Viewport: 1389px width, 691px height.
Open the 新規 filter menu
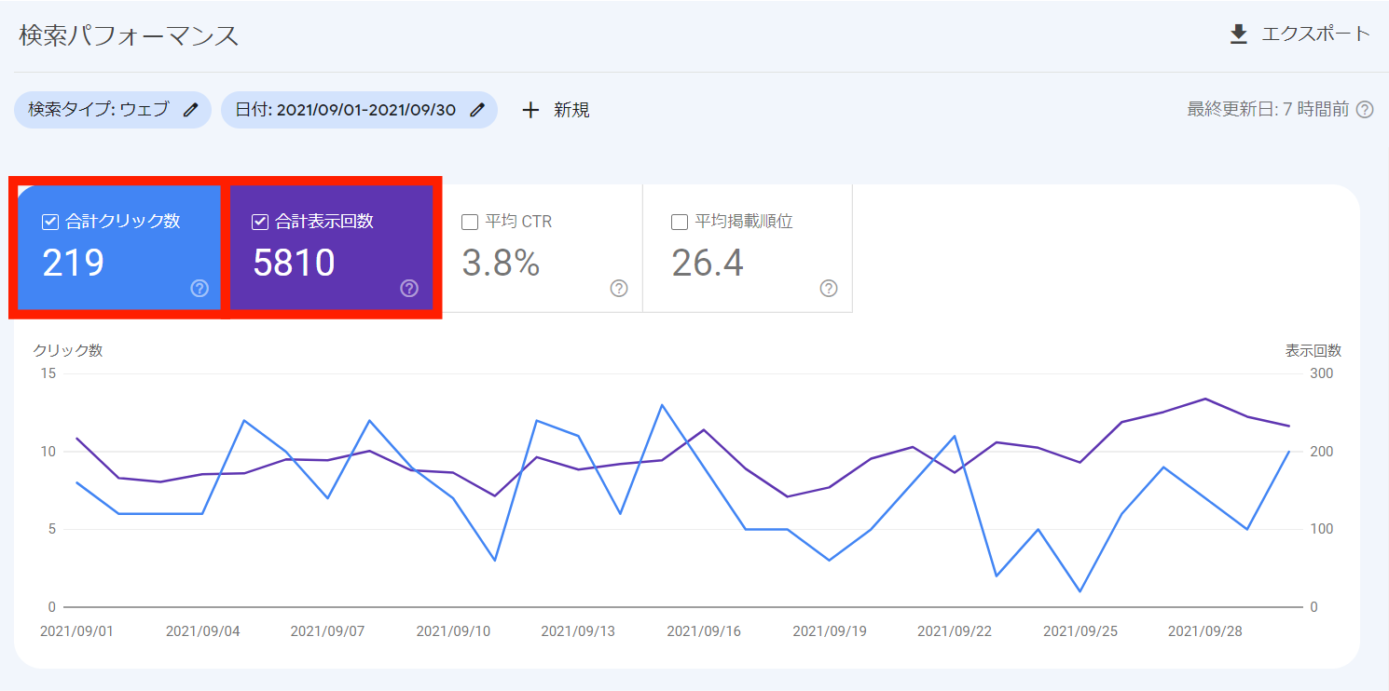554,110
